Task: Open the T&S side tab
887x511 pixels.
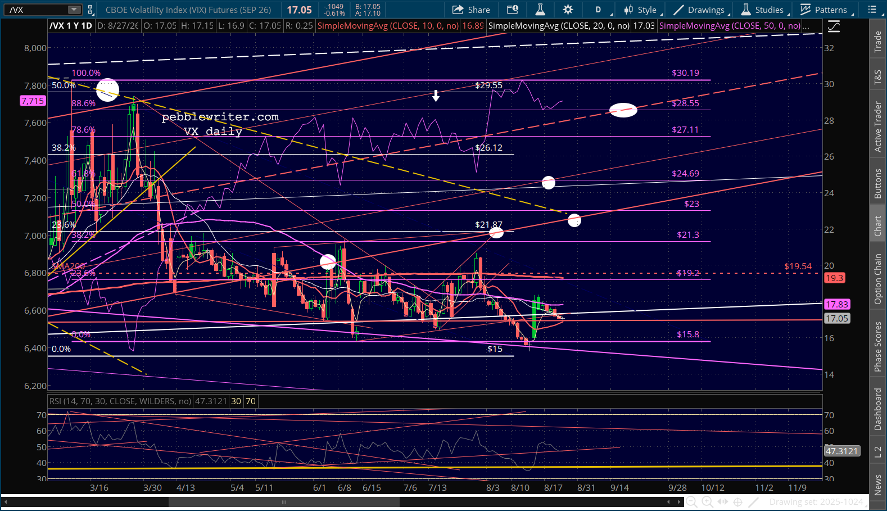Action: [x=877, y=78]
